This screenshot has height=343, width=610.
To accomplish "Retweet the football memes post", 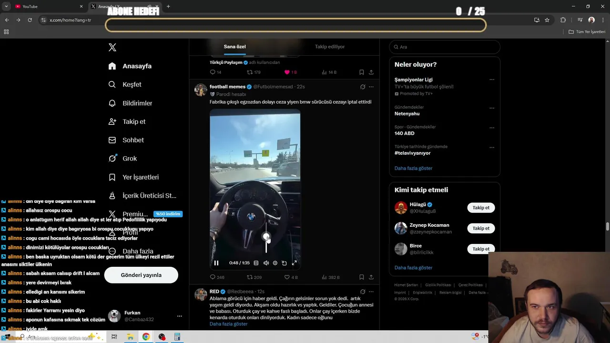I will coord(254,277).
